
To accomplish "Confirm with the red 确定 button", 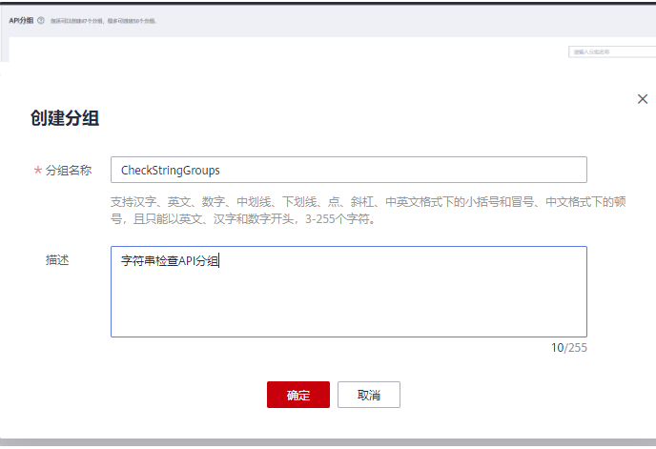I will 298,395.
